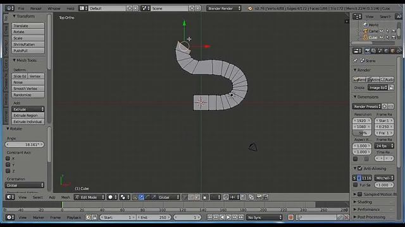
Task: Toggle the Z constraint axis checkbox
Action: [x=8, y=171]
